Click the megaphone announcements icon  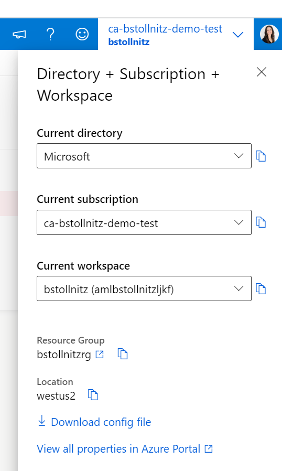pos(19,35)
